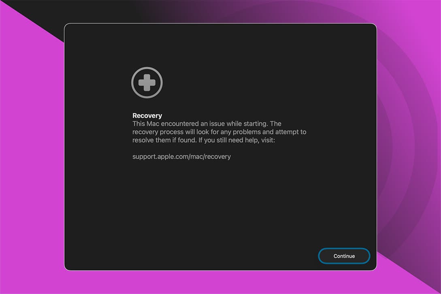Click the Continue button
The height and width of the screenshot is (294, 441).
point(344,256)
